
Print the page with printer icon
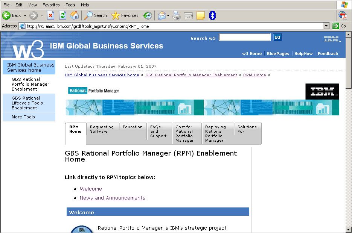coord(177,15)
